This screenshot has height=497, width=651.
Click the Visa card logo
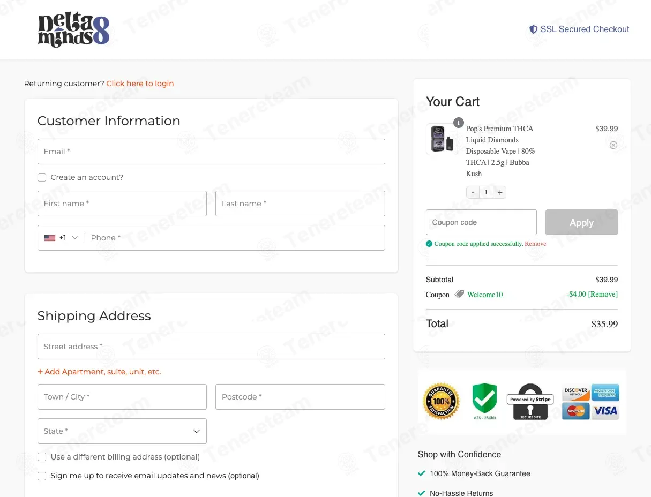pos(605,411)
